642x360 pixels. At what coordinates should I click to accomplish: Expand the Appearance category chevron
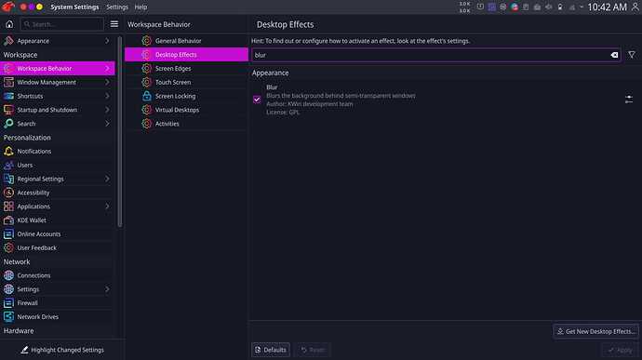click(107, 41)
